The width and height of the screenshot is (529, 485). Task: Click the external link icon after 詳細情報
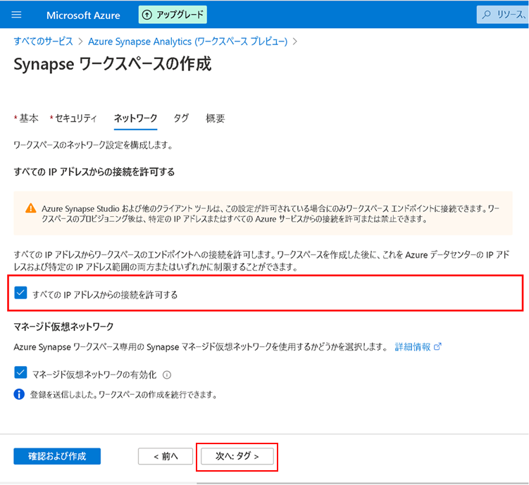[437, 347]
